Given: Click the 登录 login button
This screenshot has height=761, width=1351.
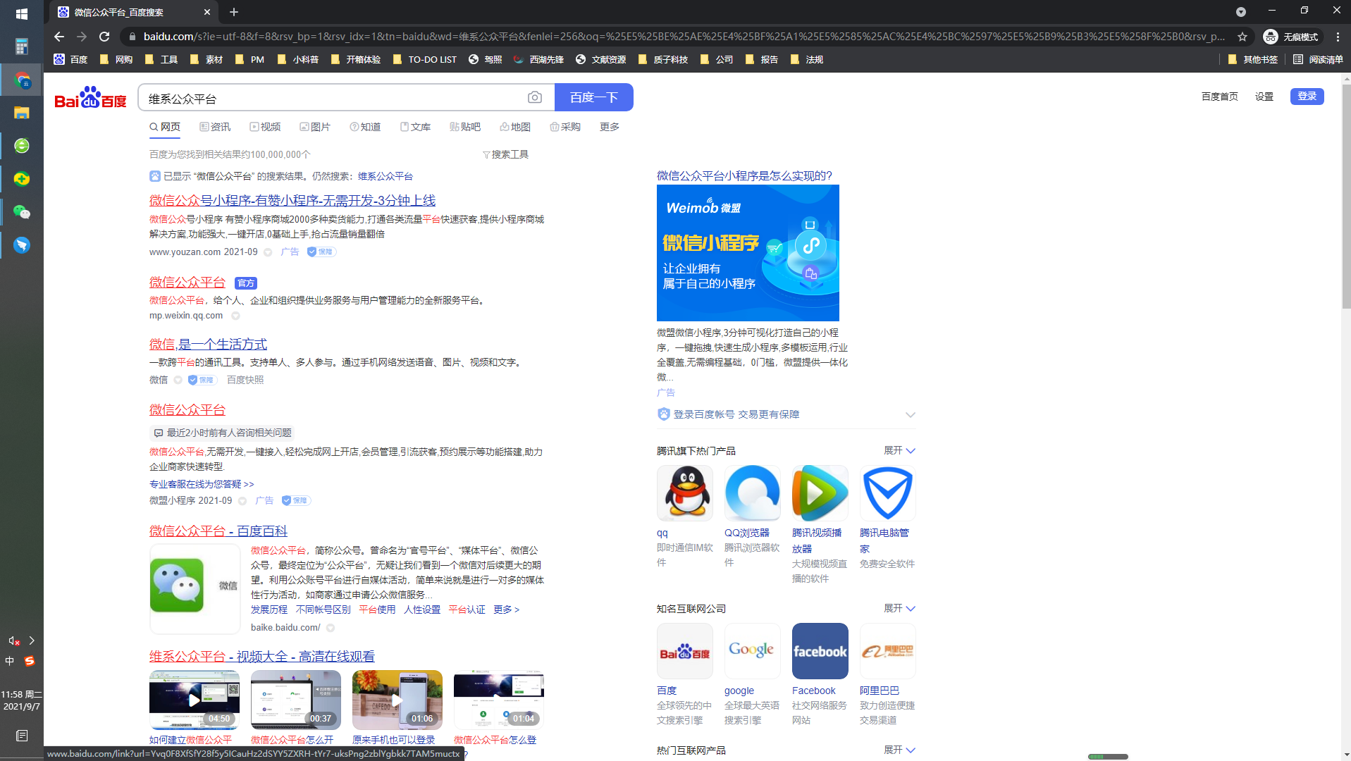Looking at the screenshot, I should [x=1307, y=96].
